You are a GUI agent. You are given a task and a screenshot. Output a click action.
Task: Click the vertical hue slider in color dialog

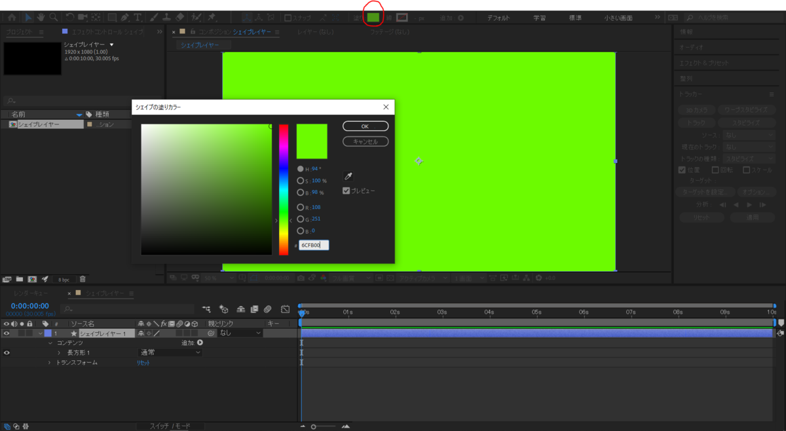[284, 189]
